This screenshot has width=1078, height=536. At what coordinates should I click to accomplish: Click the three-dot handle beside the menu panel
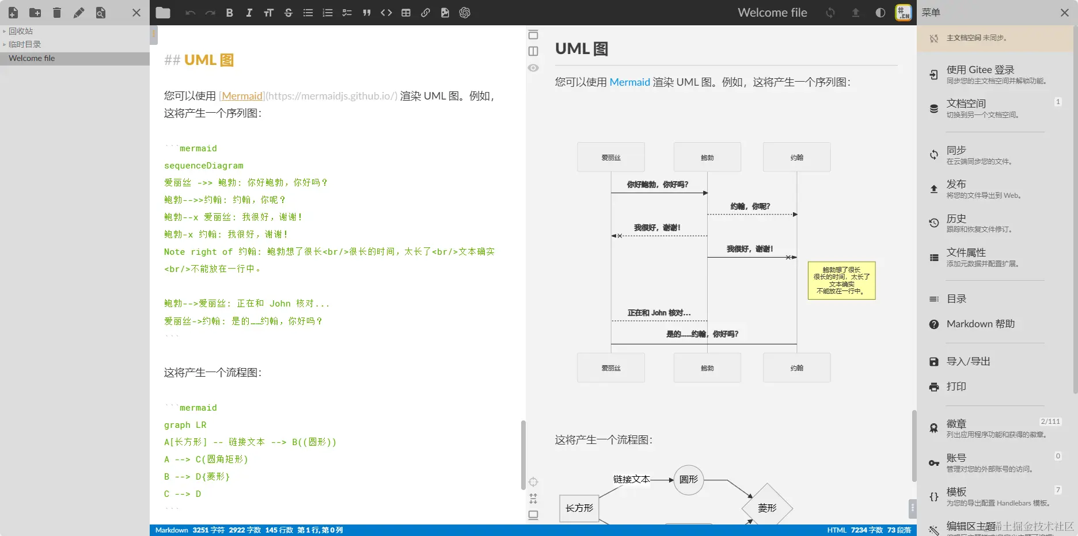point(913,508)
